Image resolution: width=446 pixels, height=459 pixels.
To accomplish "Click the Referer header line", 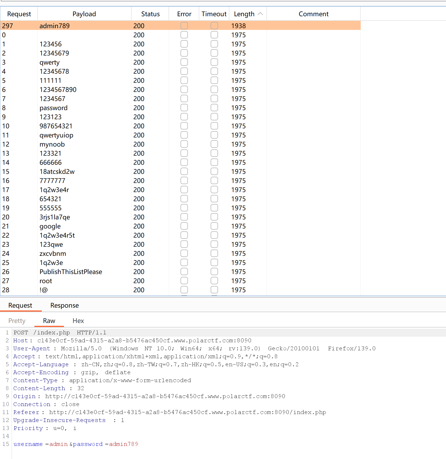I will 170,412.
